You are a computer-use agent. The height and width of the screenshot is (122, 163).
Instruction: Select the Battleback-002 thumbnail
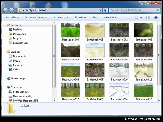[119, 30]
